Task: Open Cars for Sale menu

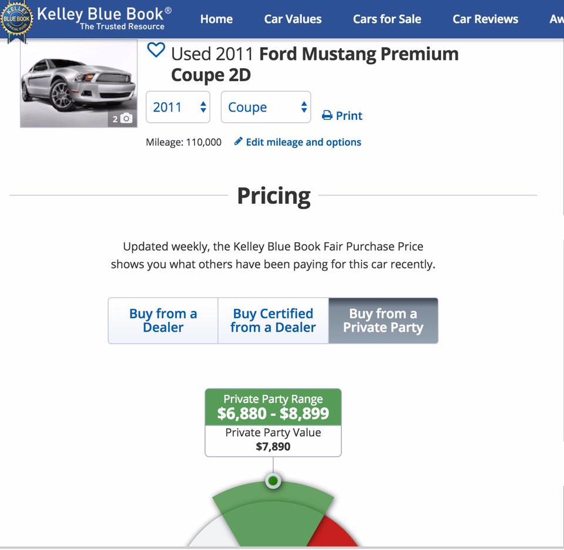Action: click(387, 19)
